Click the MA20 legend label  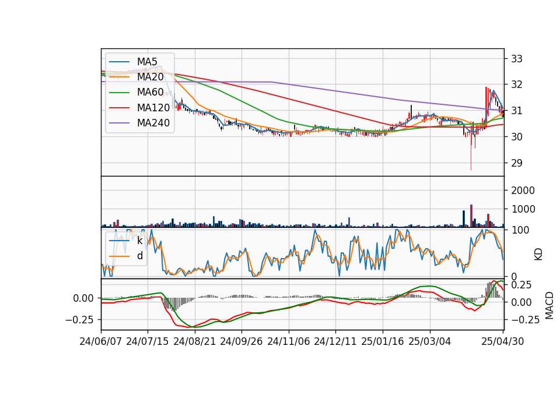150,77
